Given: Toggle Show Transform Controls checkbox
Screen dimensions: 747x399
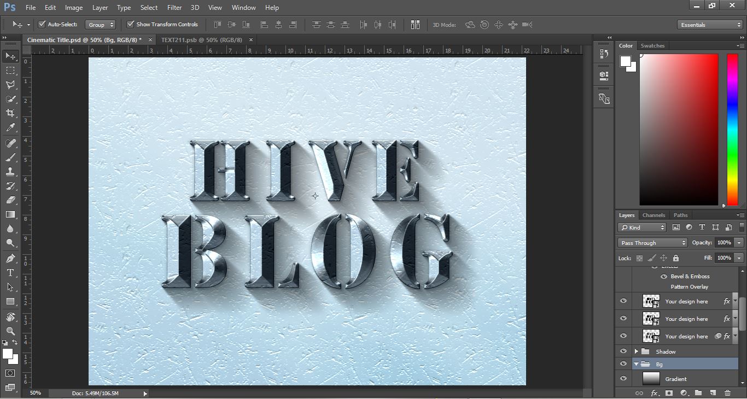Looking at the screenshot, I should coord(130,24).
